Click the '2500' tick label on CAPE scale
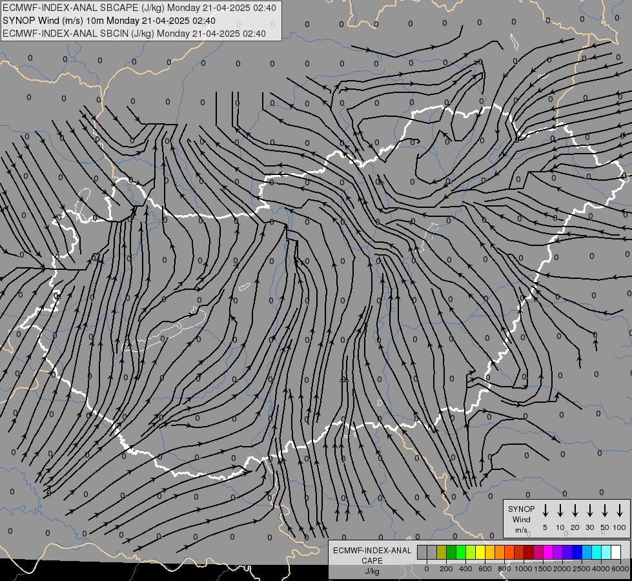This screenshot has width=632, height=581. (x=582, y=569)
